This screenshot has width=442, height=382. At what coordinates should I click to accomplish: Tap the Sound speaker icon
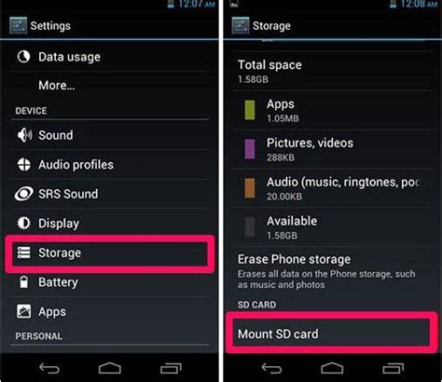pyautogui.click(x=24, y=135)
